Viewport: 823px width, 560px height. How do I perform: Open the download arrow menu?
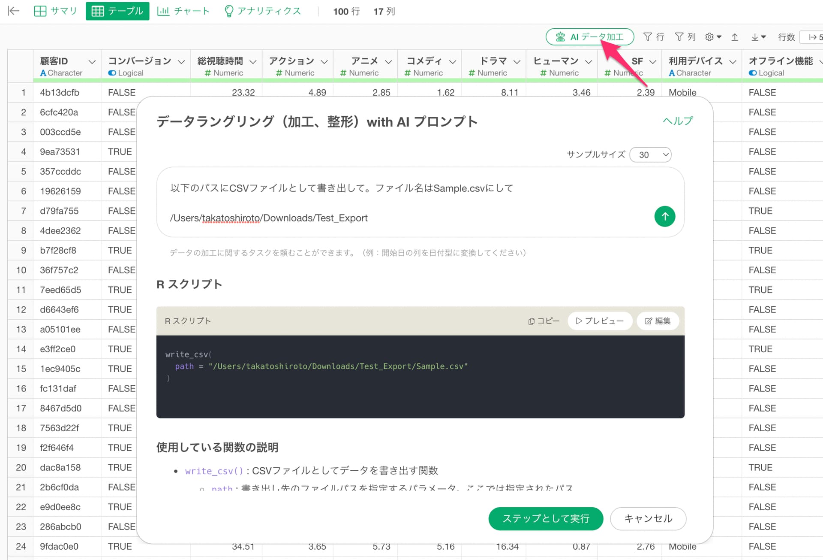click(x=758, y=37)
